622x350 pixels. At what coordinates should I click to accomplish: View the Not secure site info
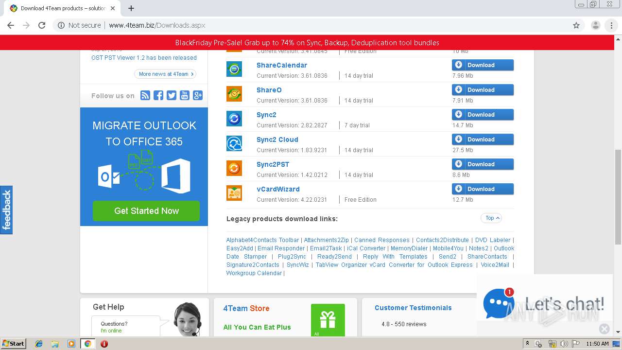pos(79,25)
